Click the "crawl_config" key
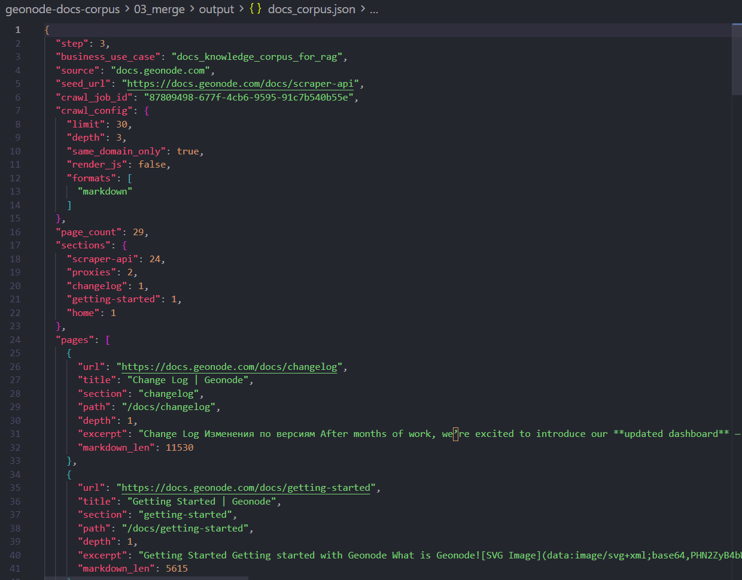742x580 pixels. 94,111
